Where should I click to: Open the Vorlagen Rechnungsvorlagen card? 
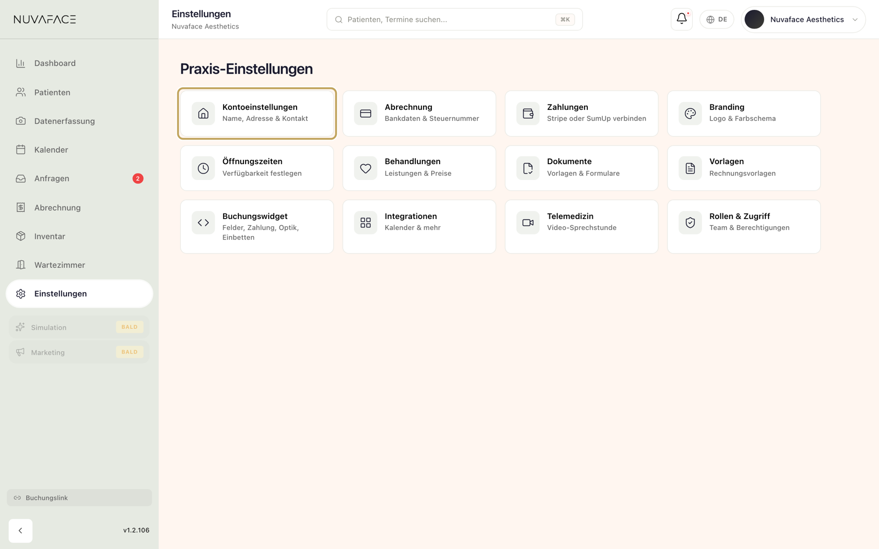coord(744,168)
